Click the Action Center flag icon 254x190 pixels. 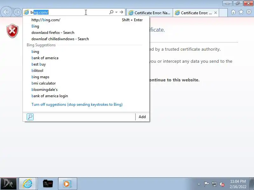[206, 184]
